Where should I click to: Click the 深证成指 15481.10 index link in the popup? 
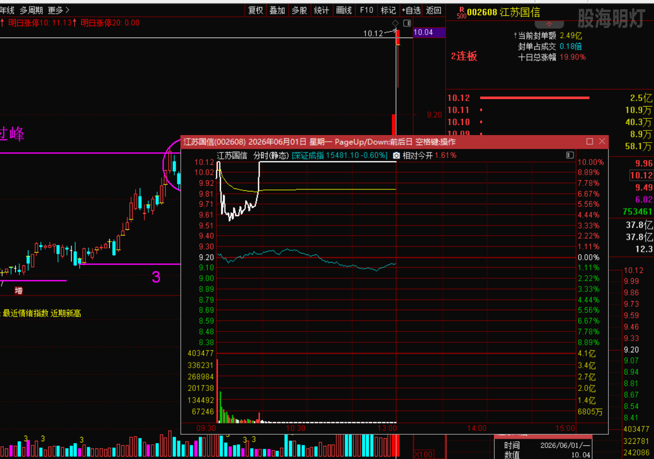(x=339, y=155)
